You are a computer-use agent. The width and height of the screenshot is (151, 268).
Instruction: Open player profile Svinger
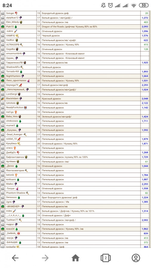pyautogui.click(x=10, y=13)
